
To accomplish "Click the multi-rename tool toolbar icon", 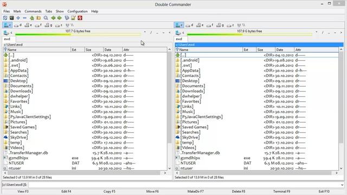I will pos(67,18).
